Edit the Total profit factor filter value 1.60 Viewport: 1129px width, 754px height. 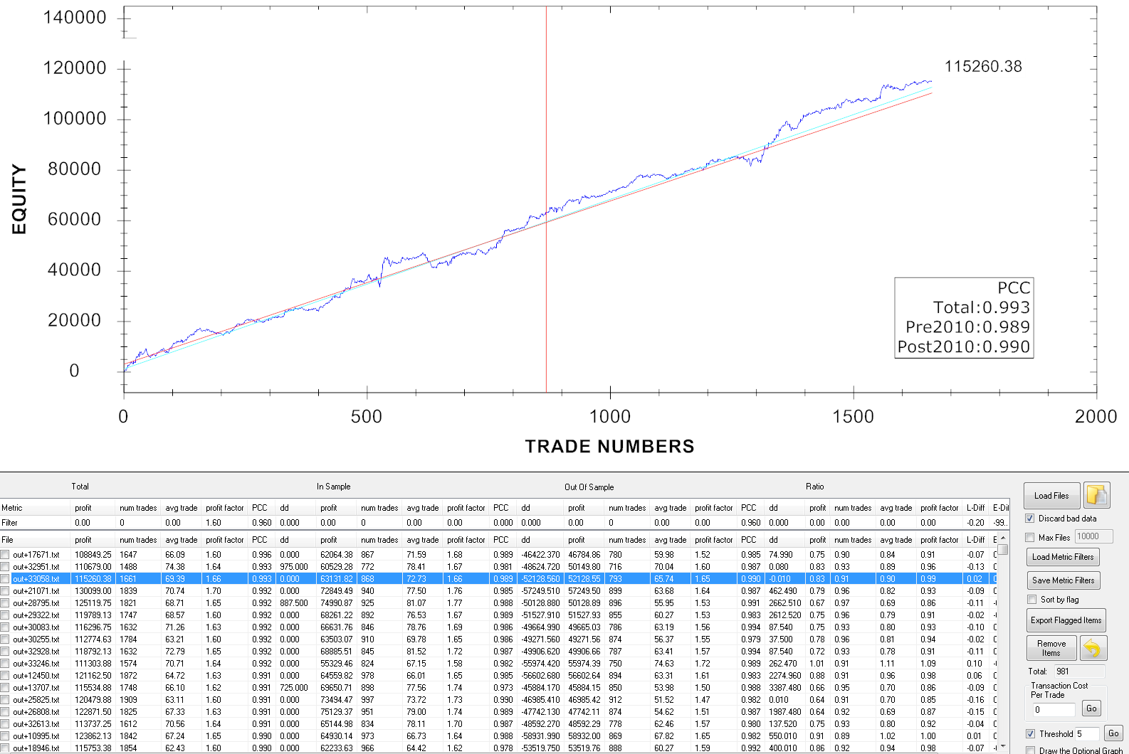click(x=225, y=523)
